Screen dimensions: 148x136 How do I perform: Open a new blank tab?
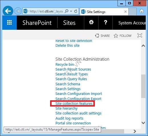(132, 12)
